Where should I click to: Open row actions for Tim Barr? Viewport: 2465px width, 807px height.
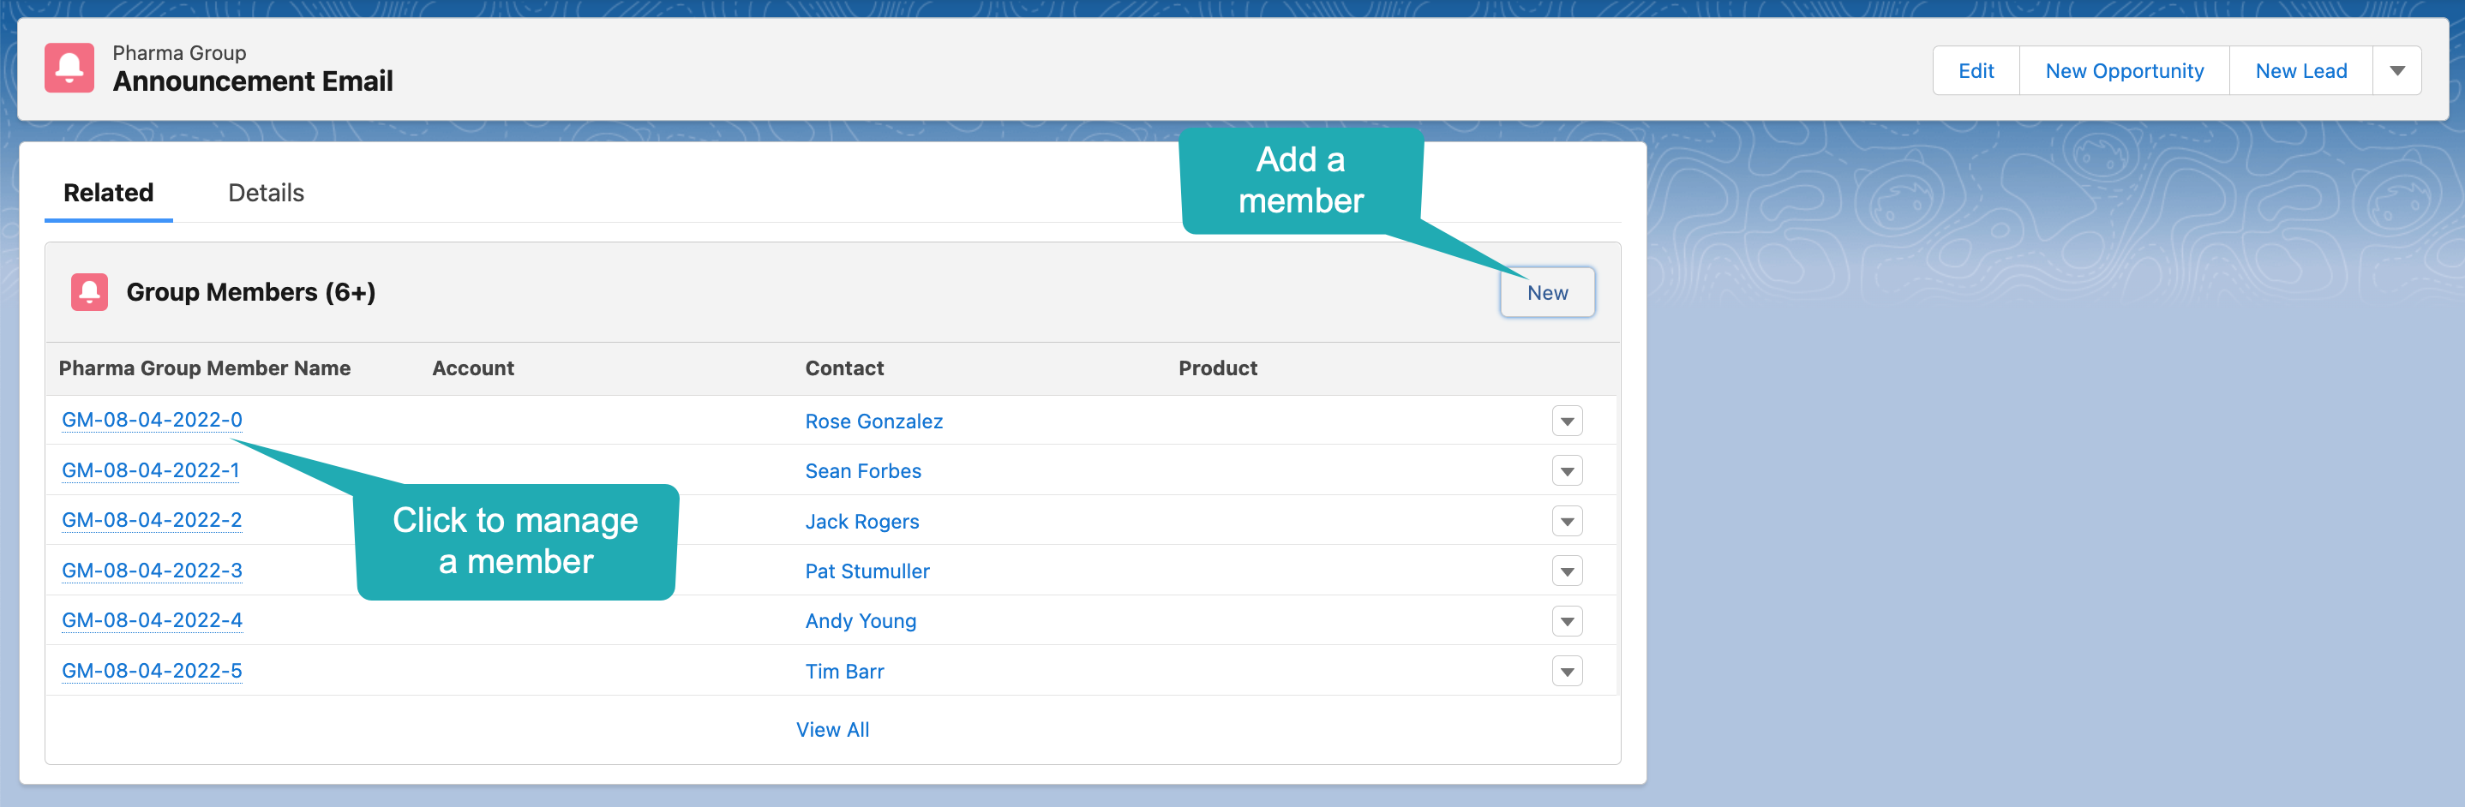pos(1567,672)
